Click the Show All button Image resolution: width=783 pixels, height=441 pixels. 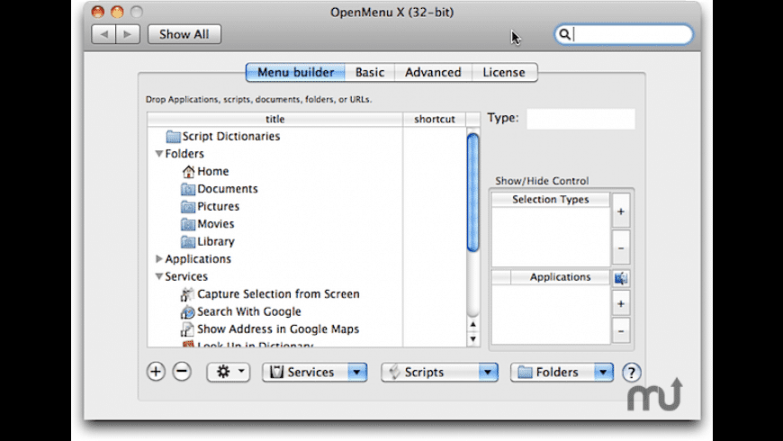[x=184, y=34]
